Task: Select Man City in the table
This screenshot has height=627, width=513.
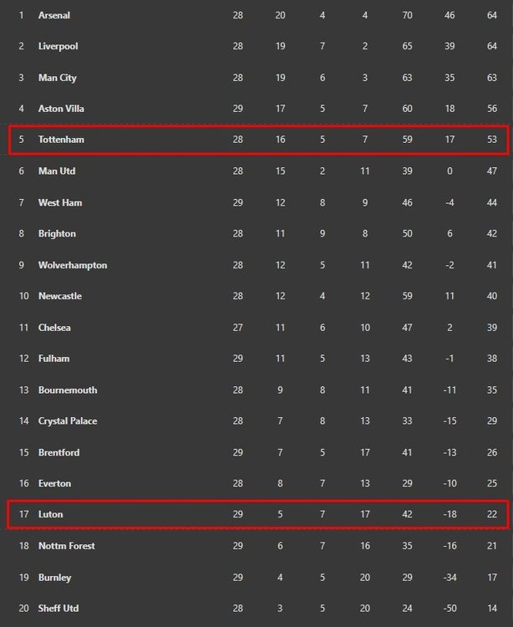Action: (x=57, y=78)
